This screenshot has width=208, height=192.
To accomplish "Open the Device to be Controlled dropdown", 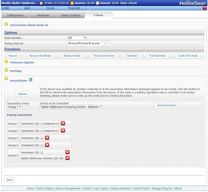I will 71,107.
